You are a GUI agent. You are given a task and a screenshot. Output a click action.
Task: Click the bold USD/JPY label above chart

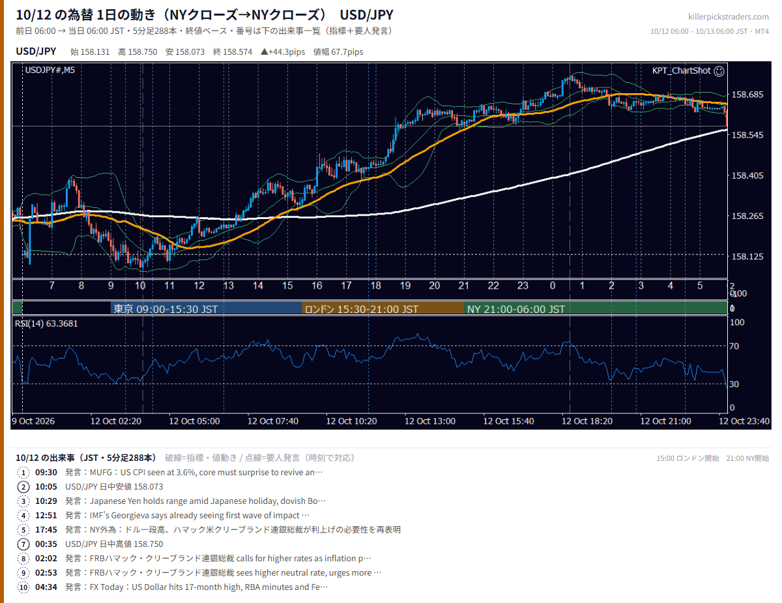tap(36, 51)
